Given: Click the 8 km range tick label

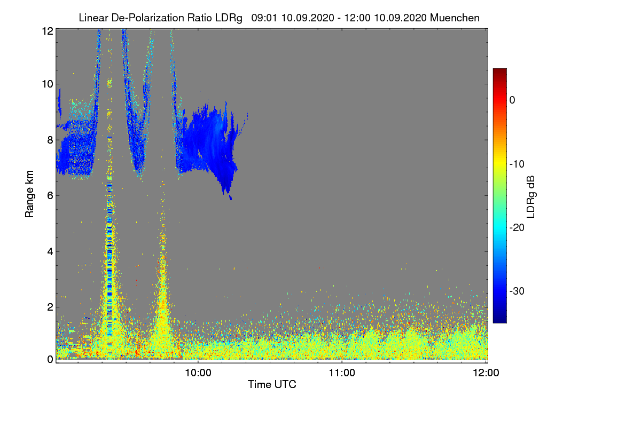Looking at the screenshot, I should point(50,140).
